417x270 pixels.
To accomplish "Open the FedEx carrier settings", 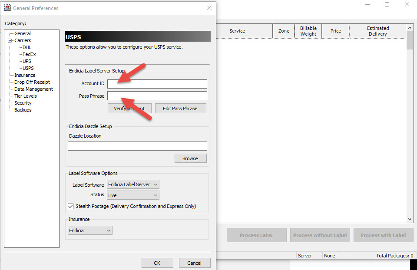I will coord(29,54).
